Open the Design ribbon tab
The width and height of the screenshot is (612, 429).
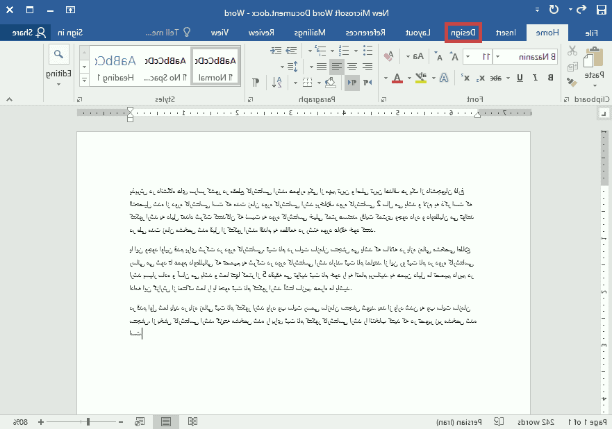463,33
